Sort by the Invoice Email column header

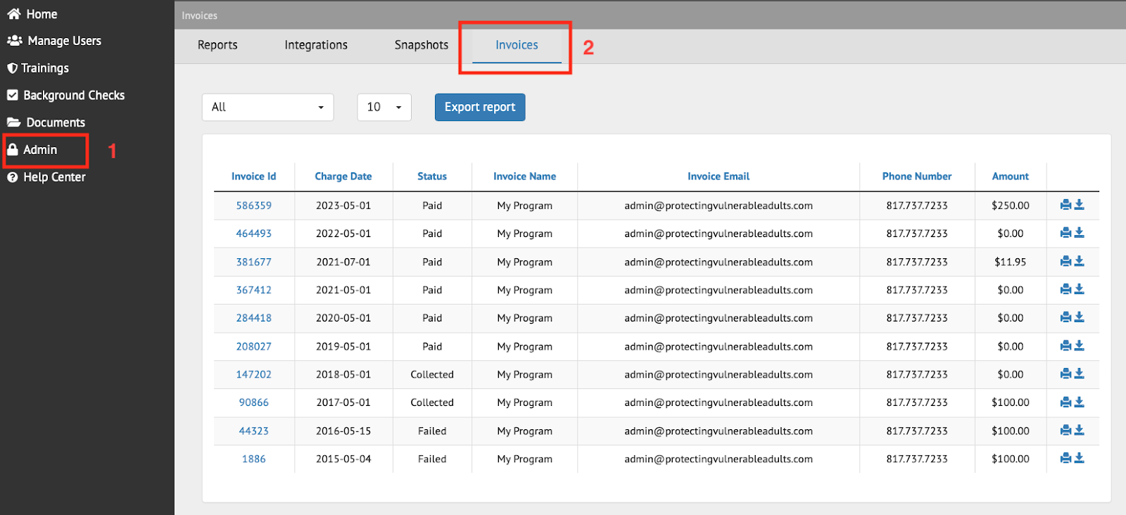pos(719,177)
